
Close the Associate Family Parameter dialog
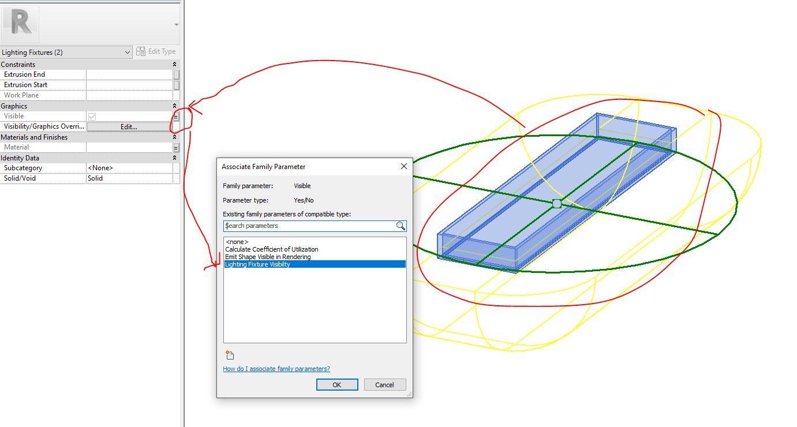click(x=404, y=166)
